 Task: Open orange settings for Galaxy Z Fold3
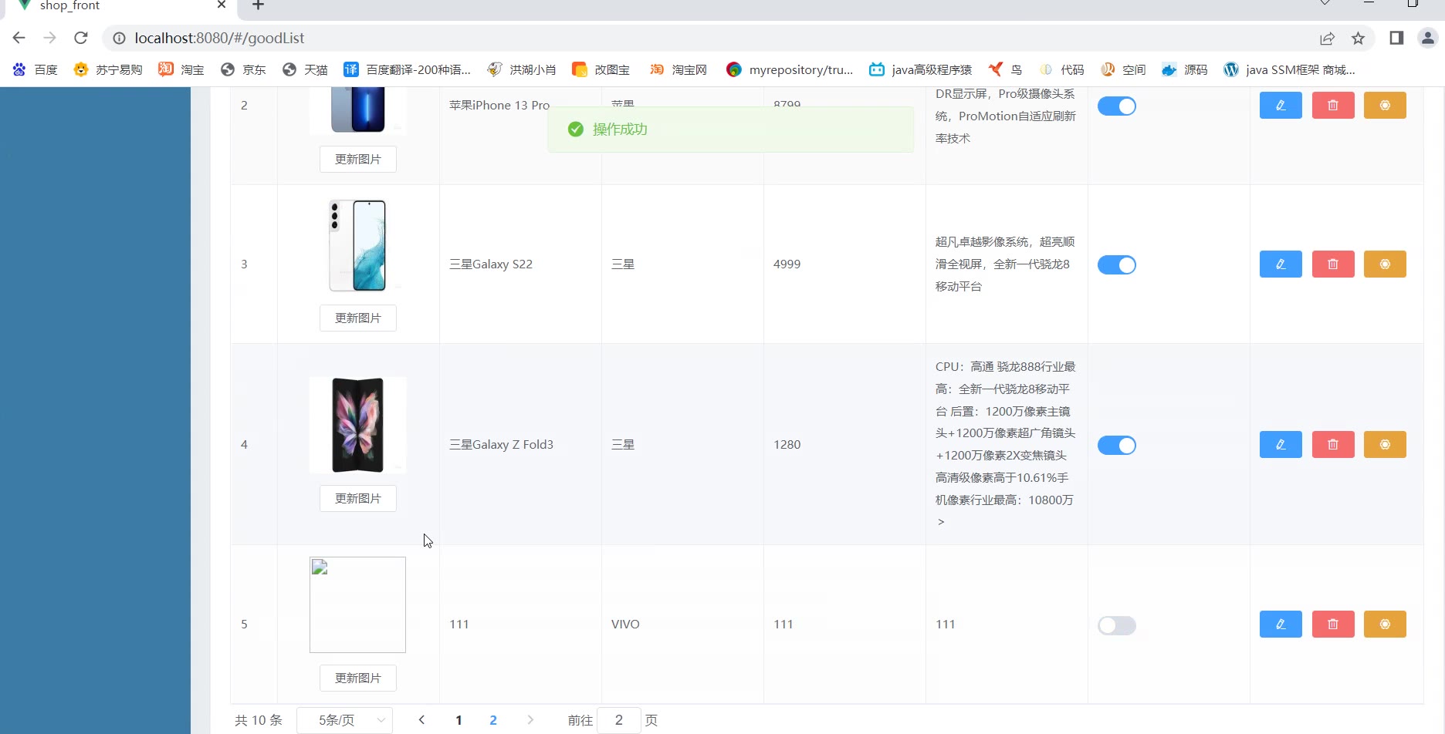1385,445
